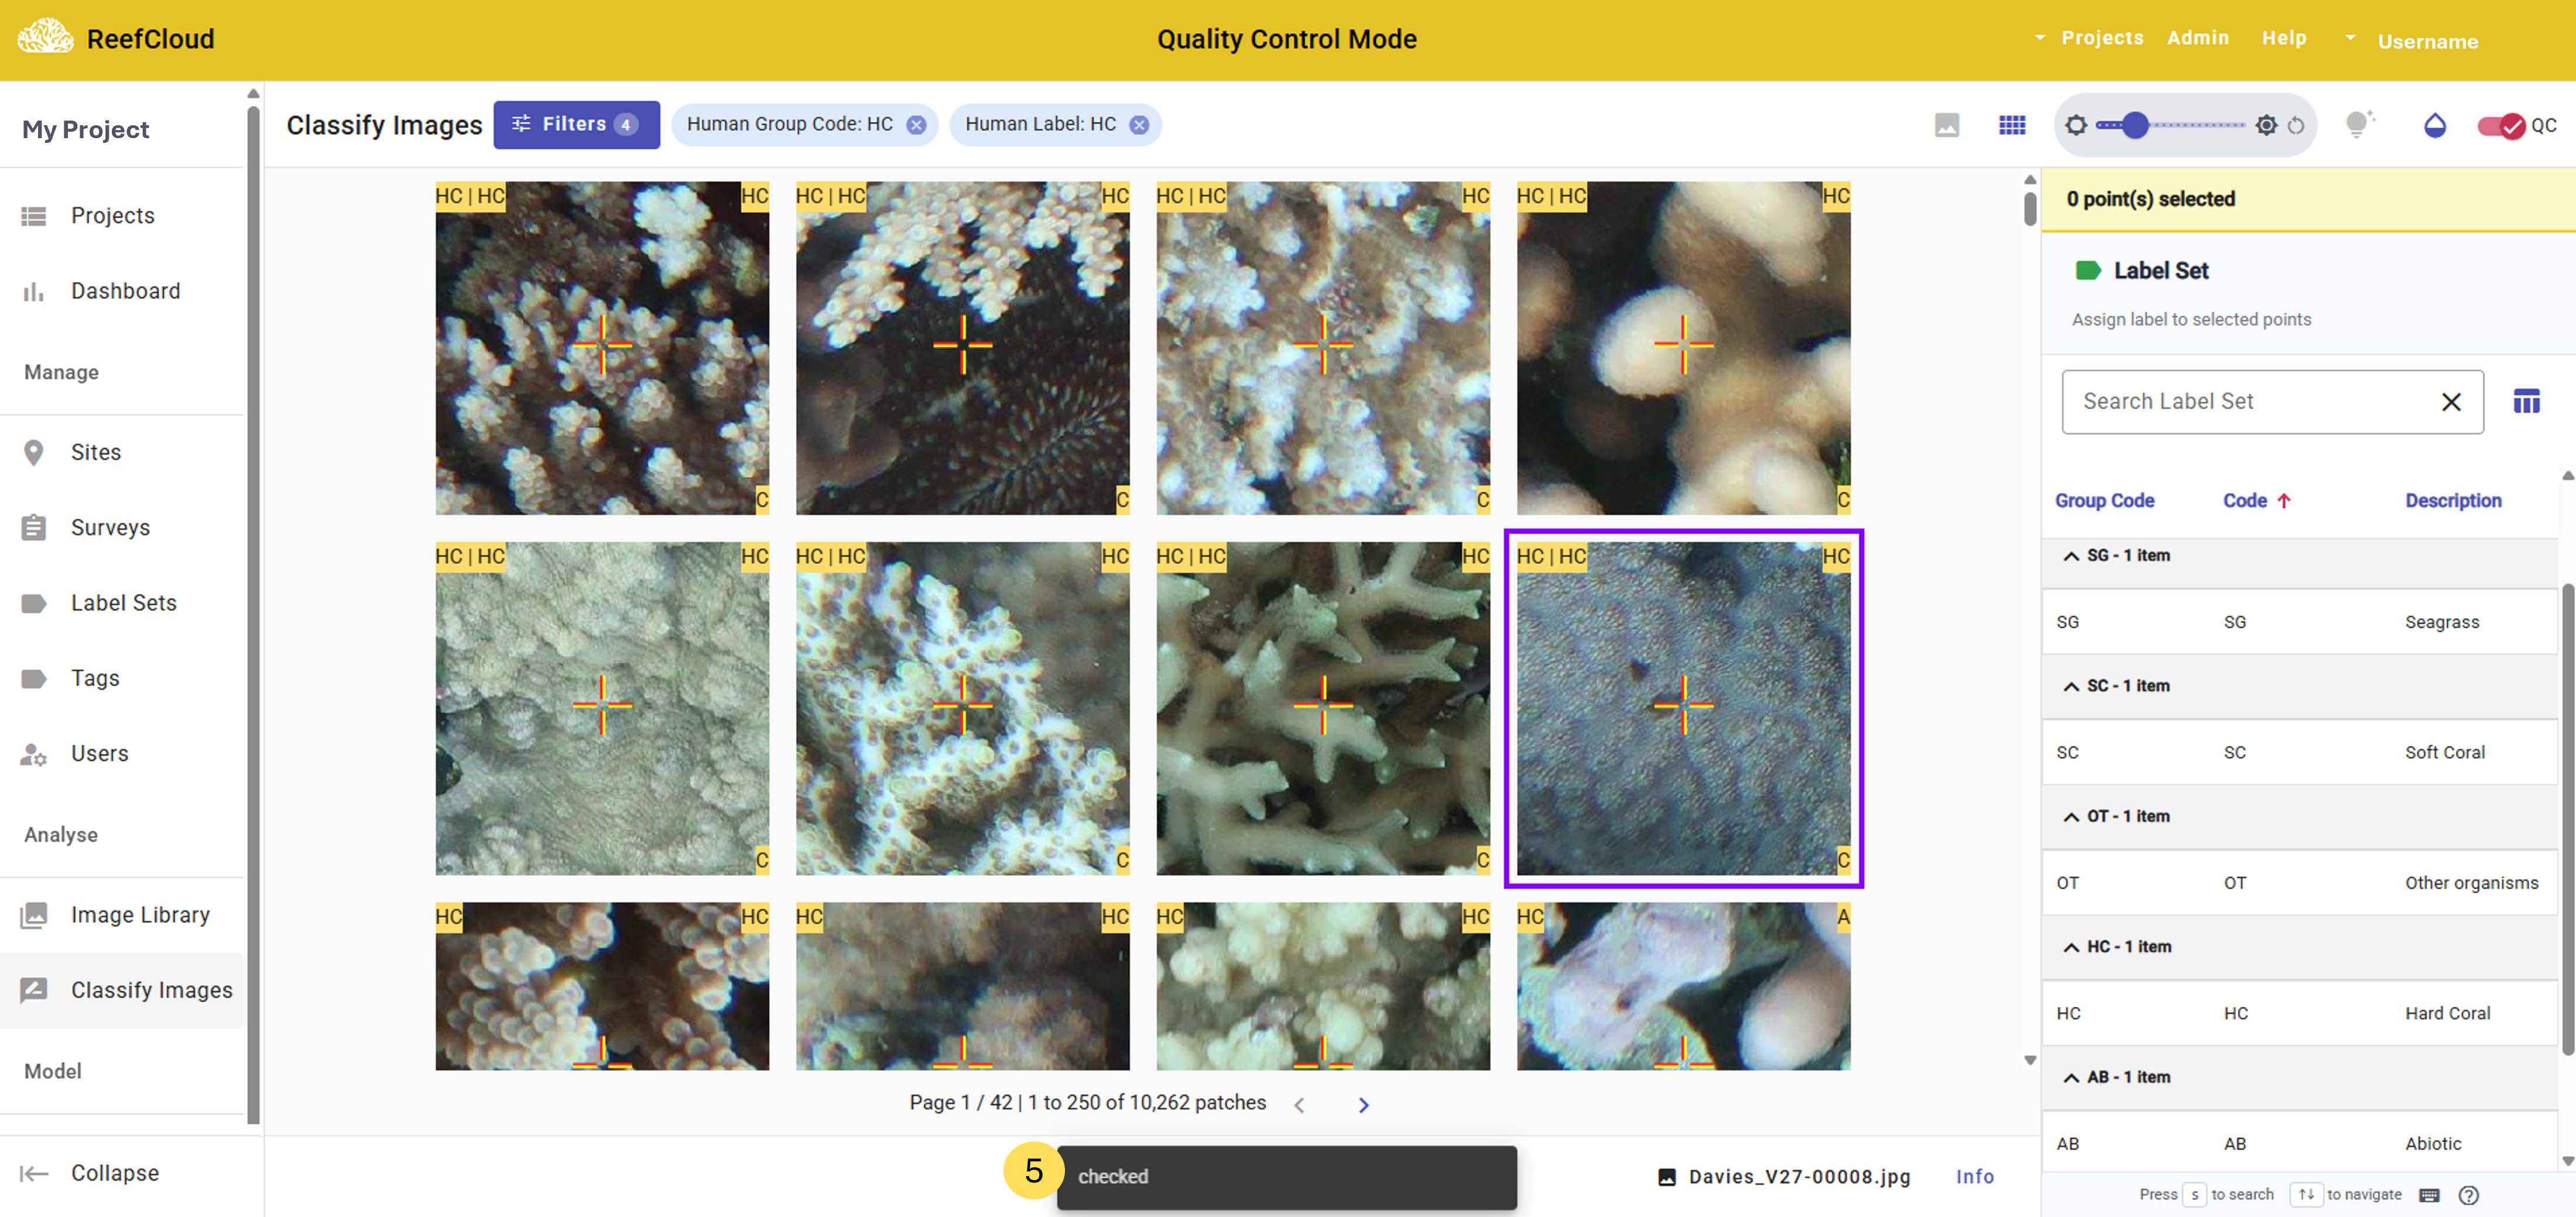Reset brightness with the circular arrow icon

click(x=2296, y=126)
